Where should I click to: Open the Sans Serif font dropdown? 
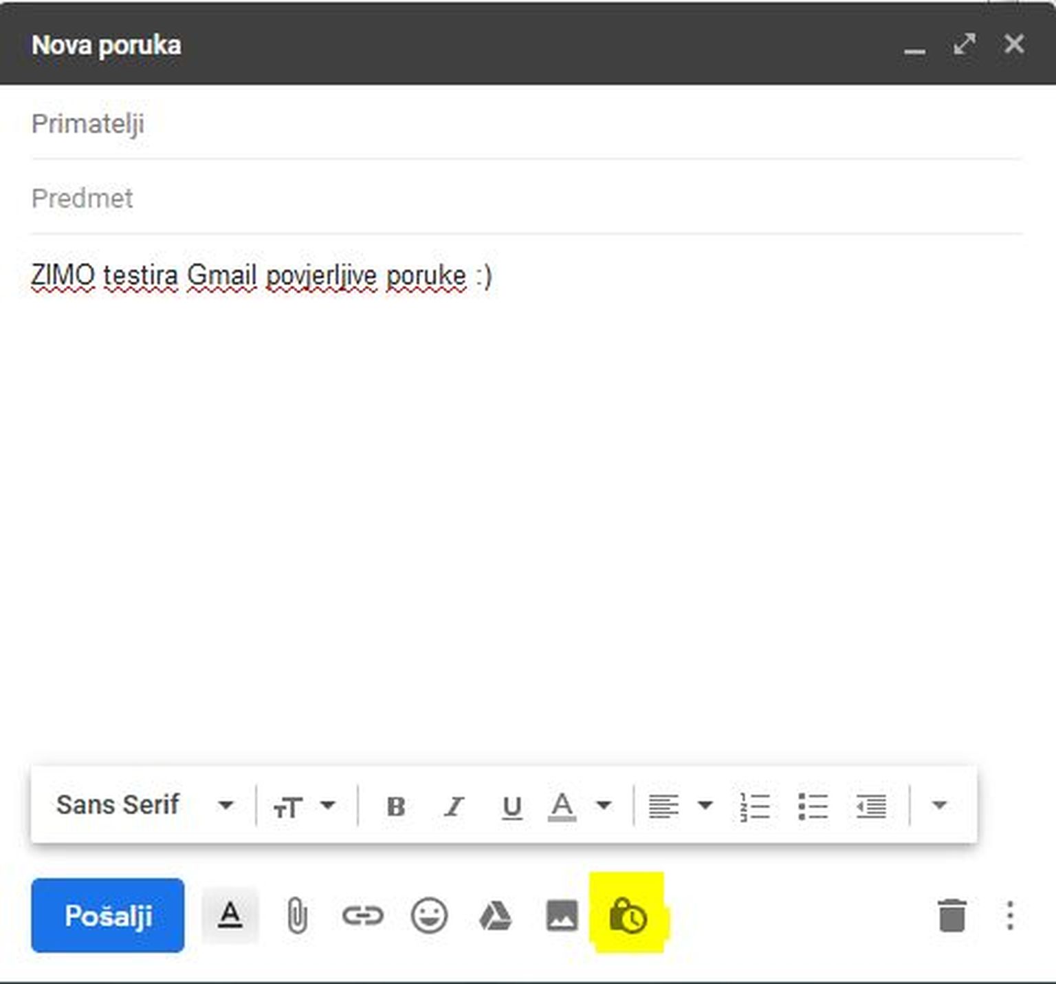[145, 804]
